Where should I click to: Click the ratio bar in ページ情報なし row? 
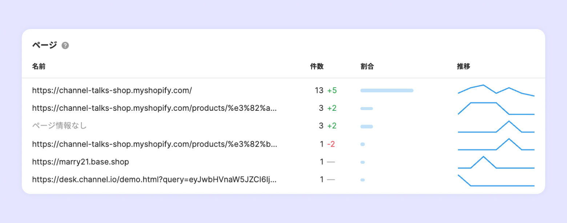[x=366, y=126]
